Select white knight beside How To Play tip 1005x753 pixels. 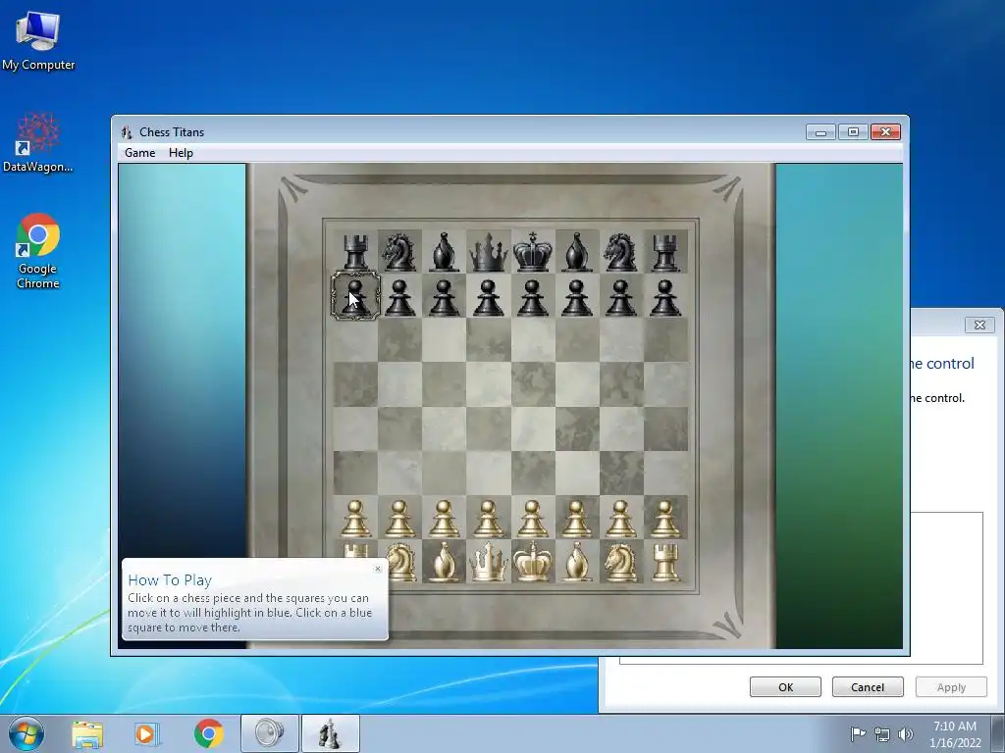tap(401, 562)
